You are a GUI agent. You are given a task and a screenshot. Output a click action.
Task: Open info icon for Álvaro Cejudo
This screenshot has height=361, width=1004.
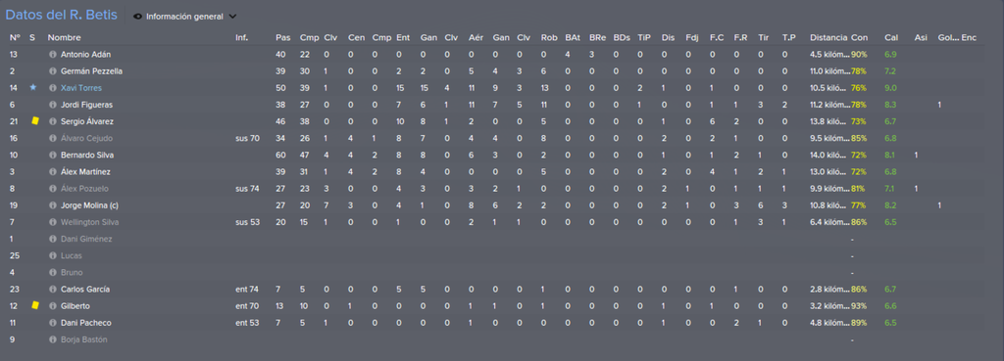click(53, 138)
